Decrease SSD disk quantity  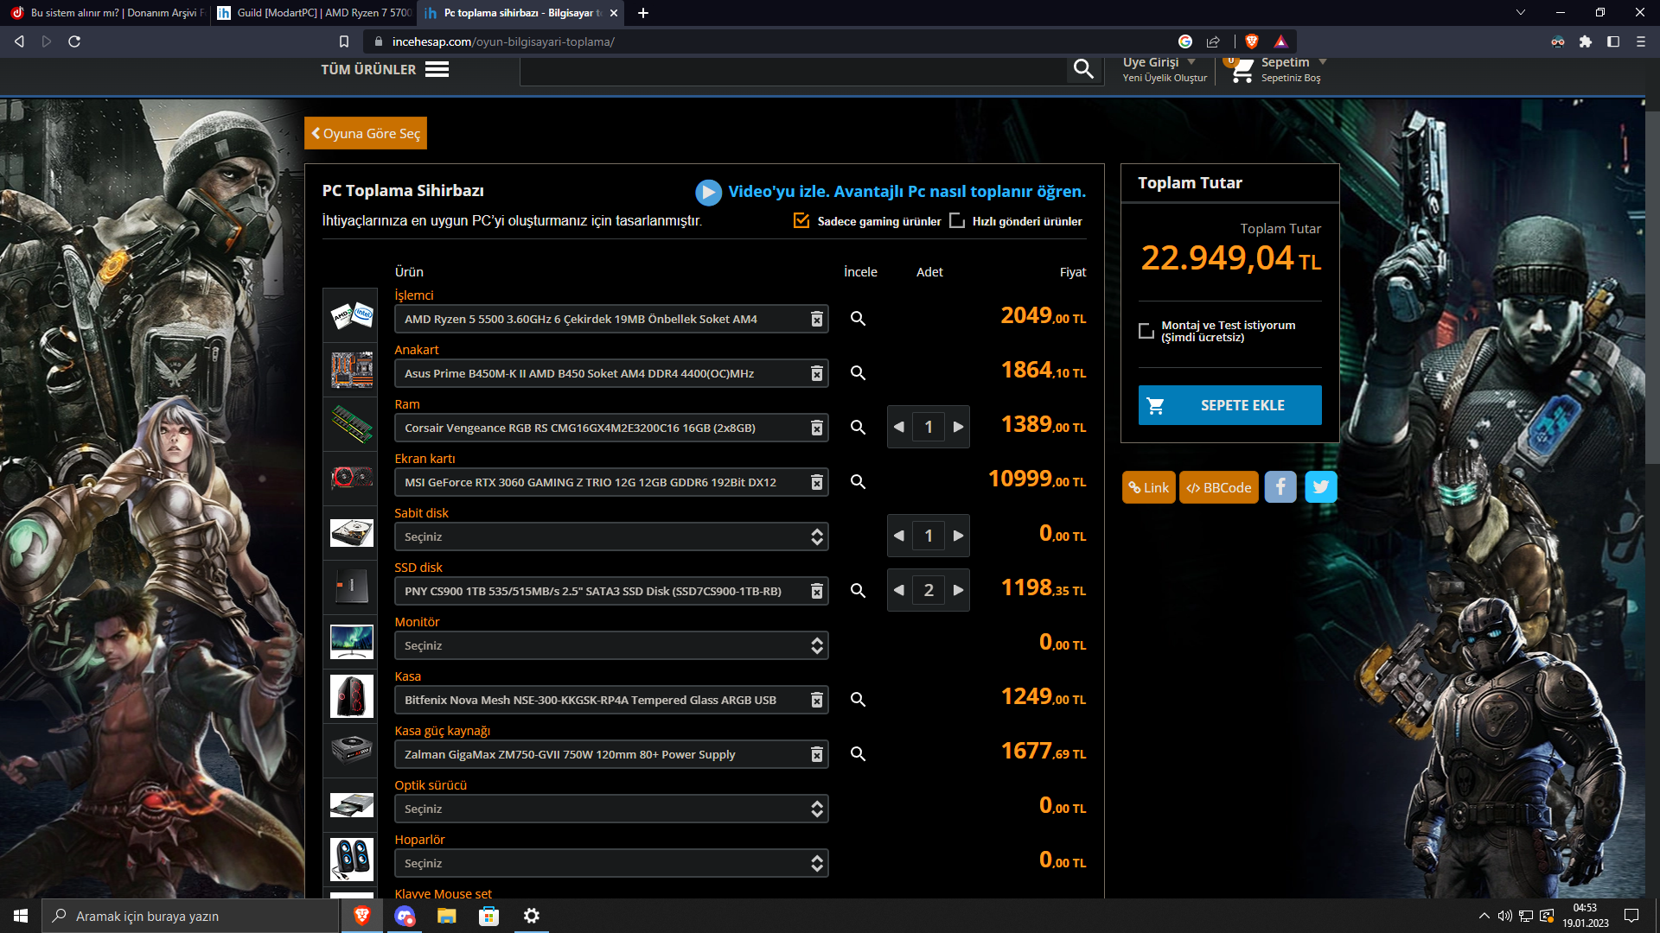tap(899, 590)
